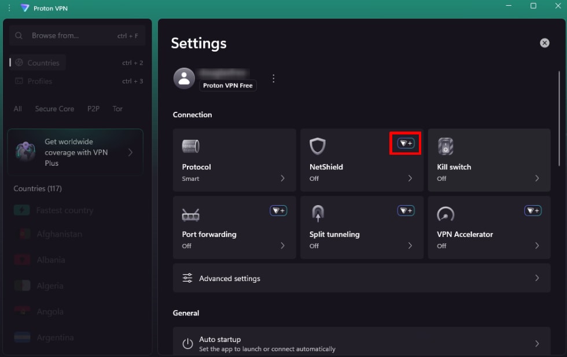The height and width of the screenshot is (357, 567).
Task: Click the upgrade banner arrow chevron
Action: (x=130, y=152)
